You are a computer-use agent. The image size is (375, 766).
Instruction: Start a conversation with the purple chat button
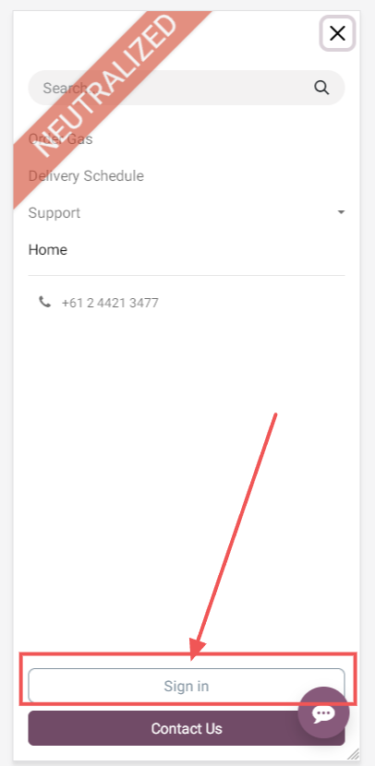(323, 712)
